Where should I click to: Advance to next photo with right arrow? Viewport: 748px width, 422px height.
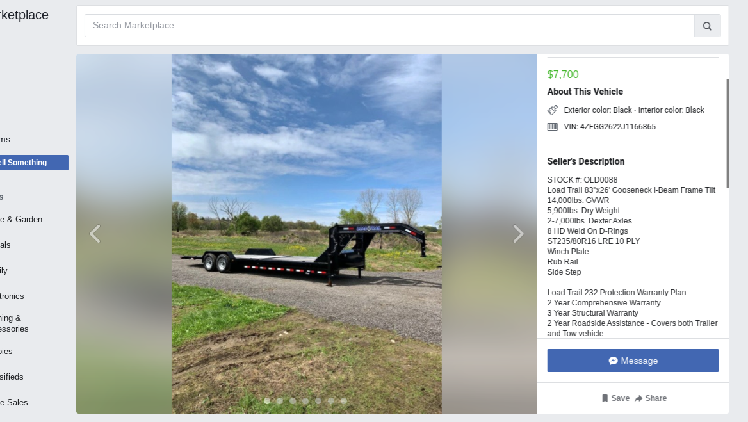pyautogui.click(x=519, y=234)
